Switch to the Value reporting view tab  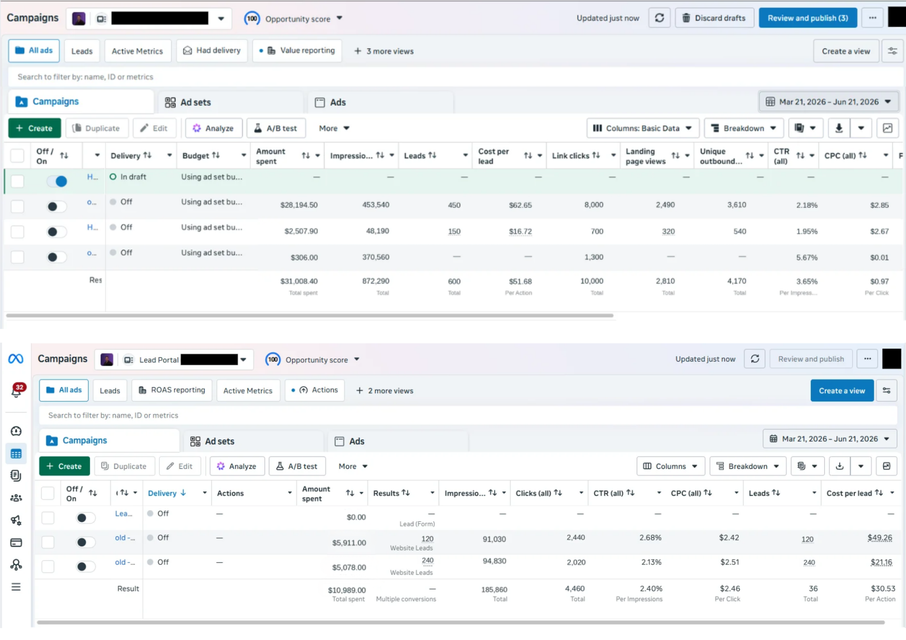tap(297, 51)
